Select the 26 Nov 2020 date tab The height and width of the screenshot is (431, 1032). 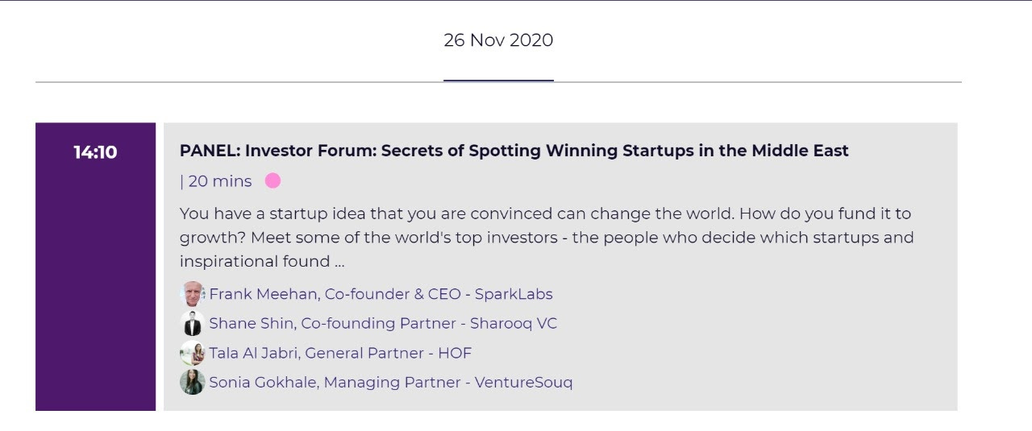498,40
